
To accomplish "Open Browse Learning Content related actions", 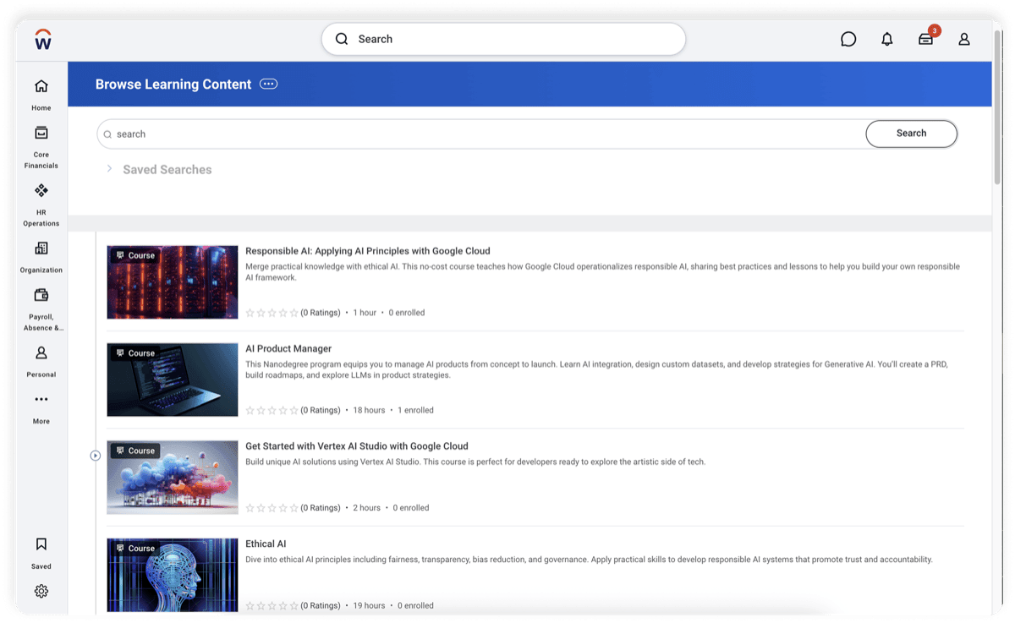I will [269, 84].
